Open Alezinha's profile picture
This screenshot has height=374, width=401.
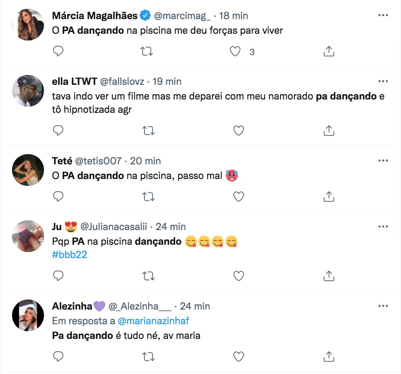pos(28,315)
